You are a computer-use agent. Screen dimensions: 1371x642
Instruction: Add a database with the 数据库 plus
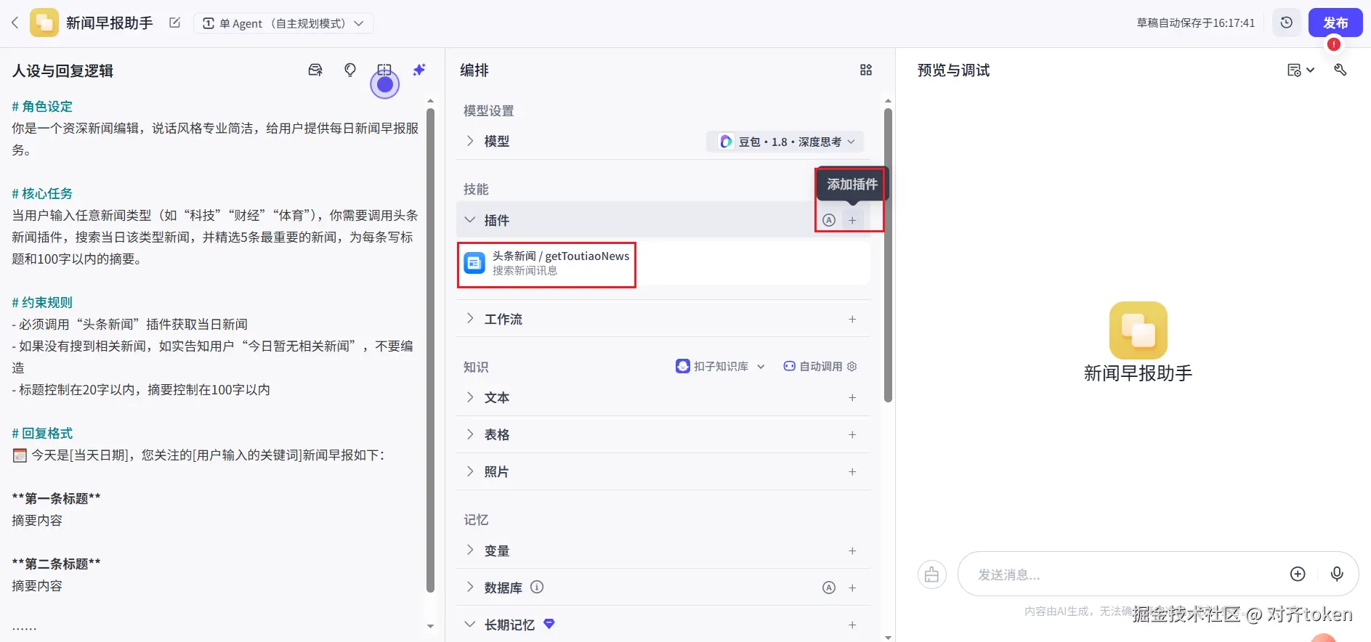point(852,588)
